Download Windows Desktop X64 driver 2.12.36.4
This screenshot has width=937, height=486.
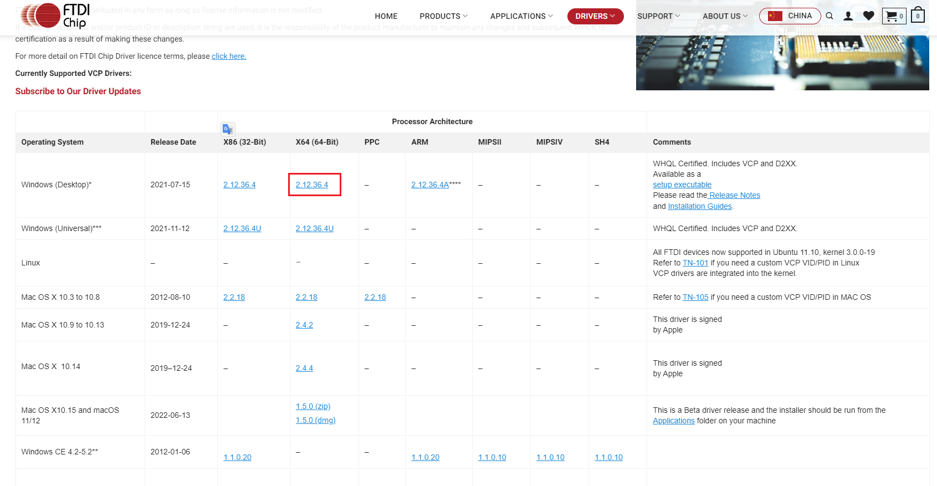pyautogui.click(x=312, y=185)
